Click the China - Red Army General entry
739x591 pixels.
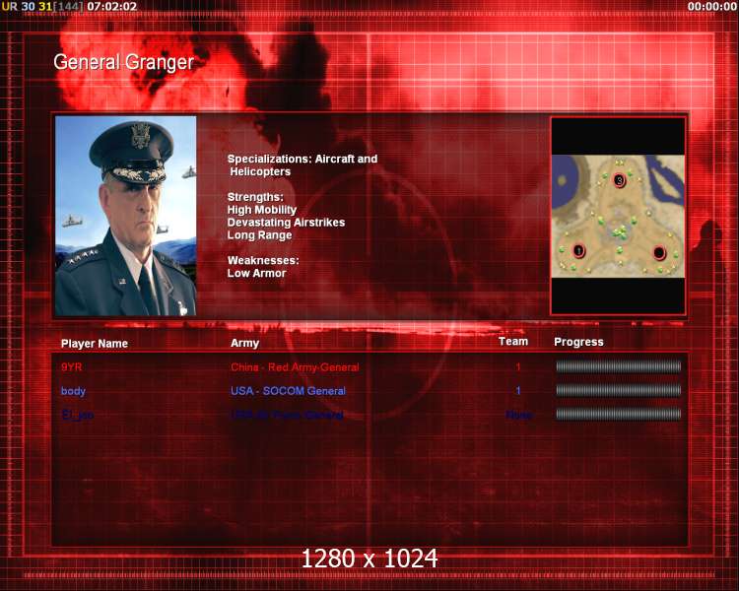[x=295, y=367]
